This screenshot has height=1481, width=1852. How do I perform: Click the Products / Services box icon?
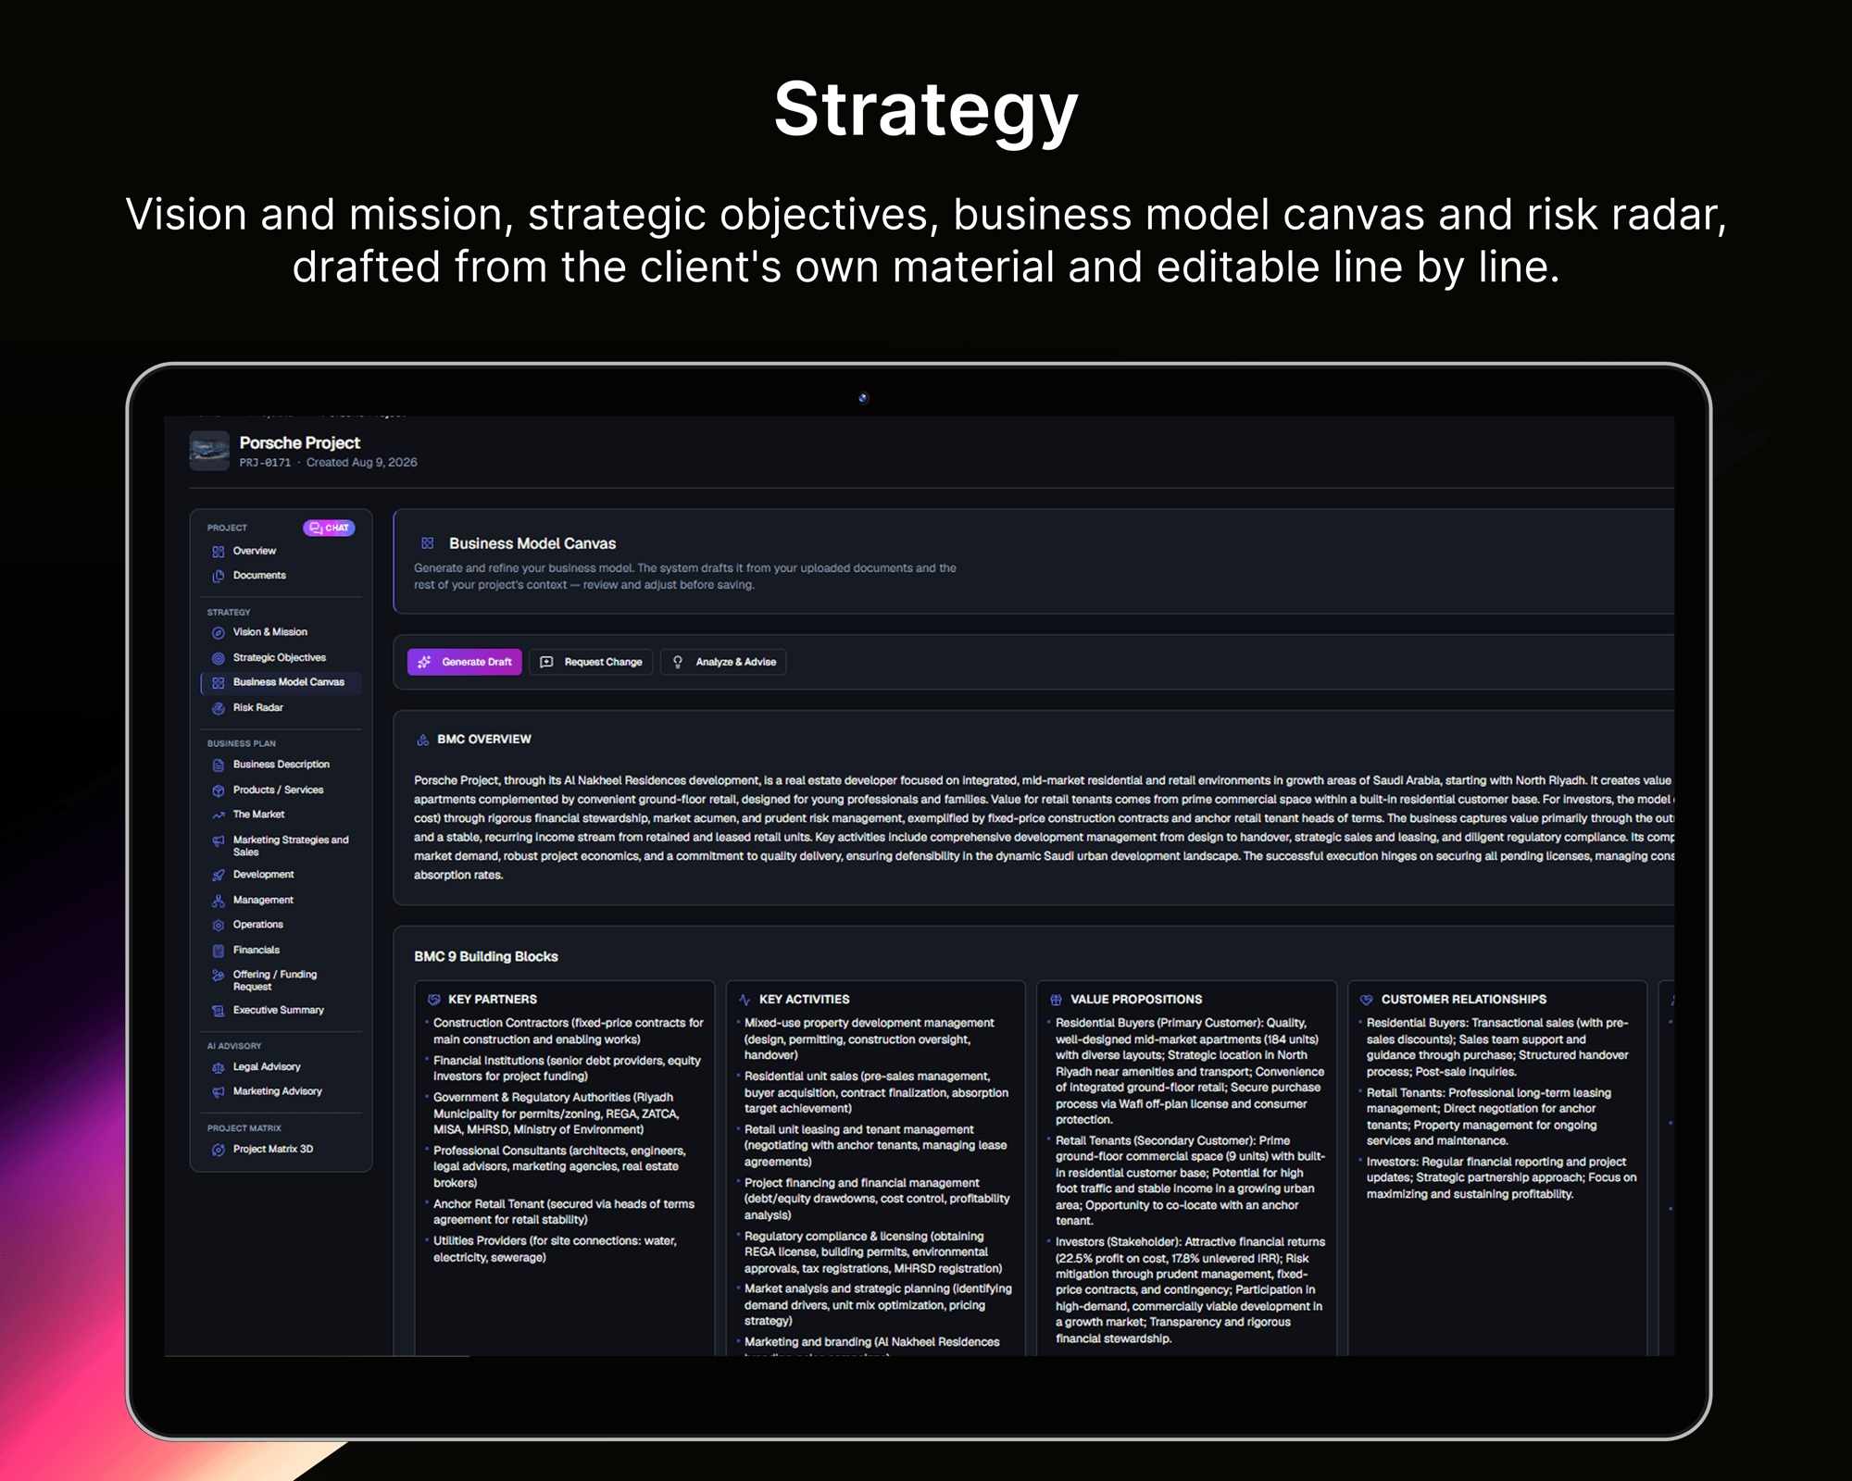pyautogui.click(x=219, y=790)
